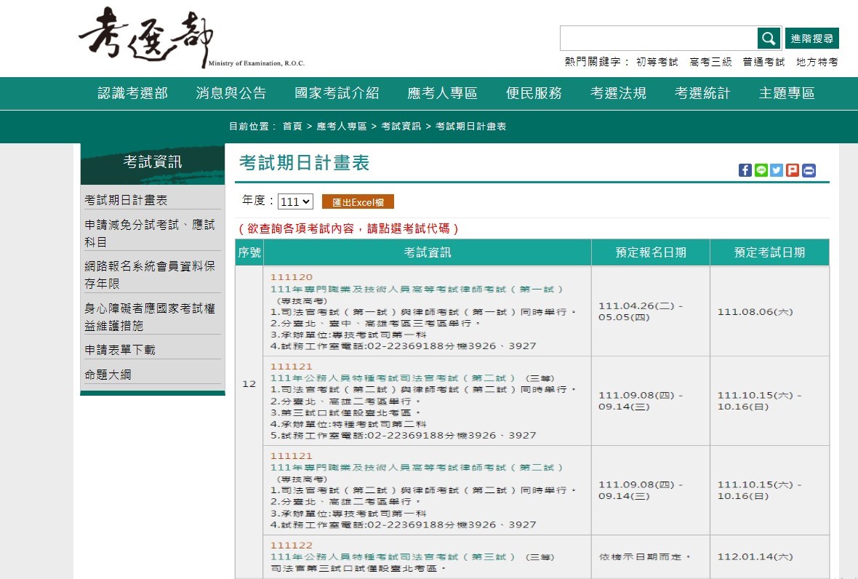The image size is (858, 579).
Task: Open 111年公務人員特種考試司法官考試(第二試) link
Action: [x=393, y=378]
